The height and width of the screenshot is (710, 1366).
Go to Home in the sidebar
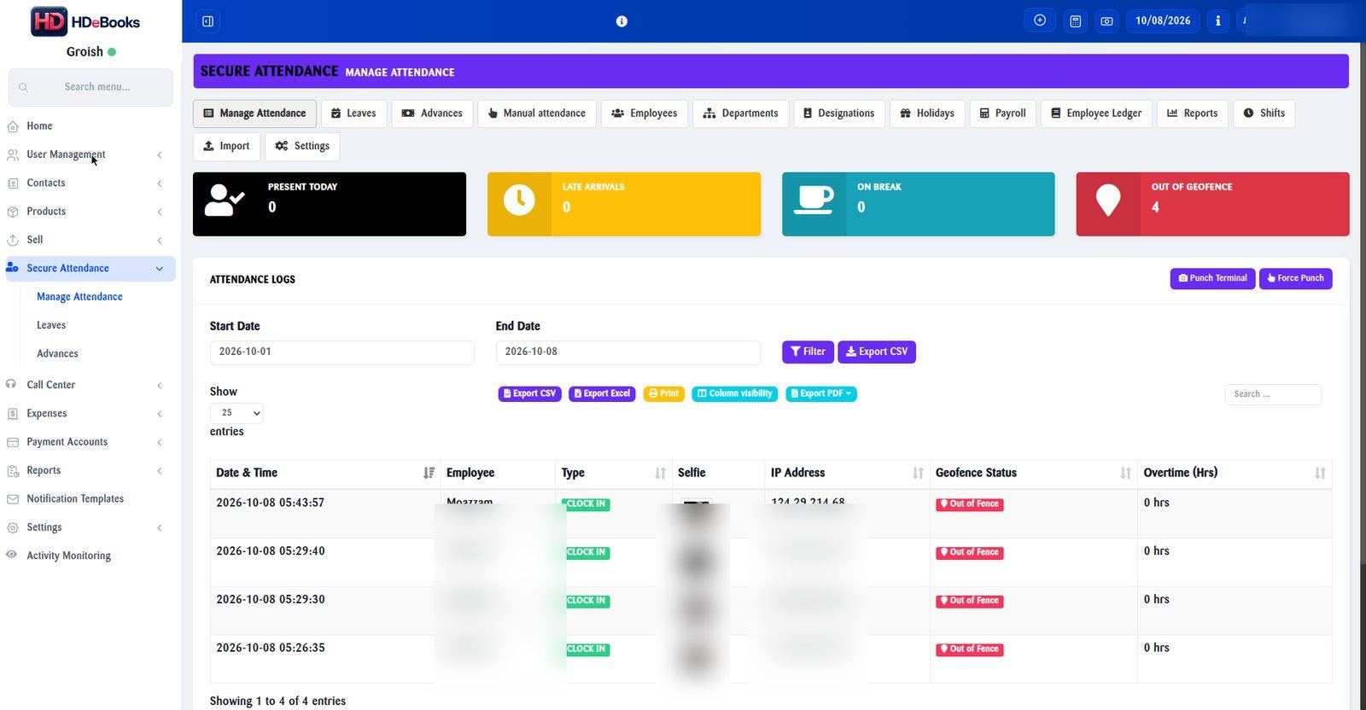(39, 126)
